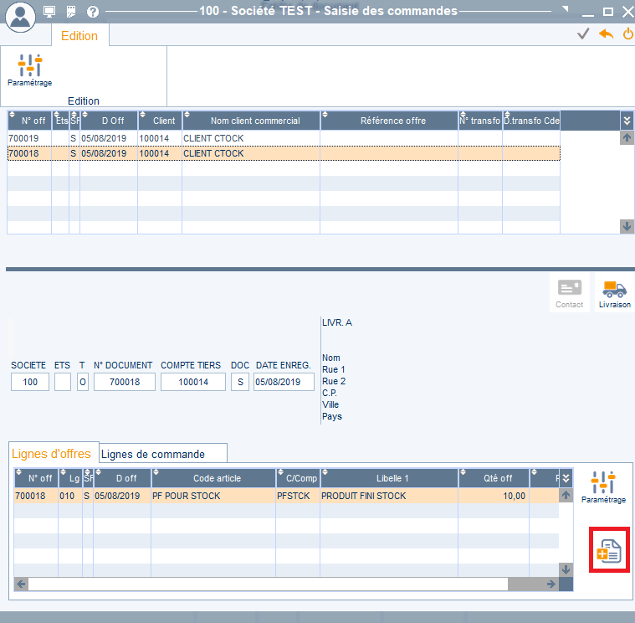Open Paramétrage beside the offer lines grid
Image resolution: width=635 pixels, height=623 pixels.
(x=603, y=487)
